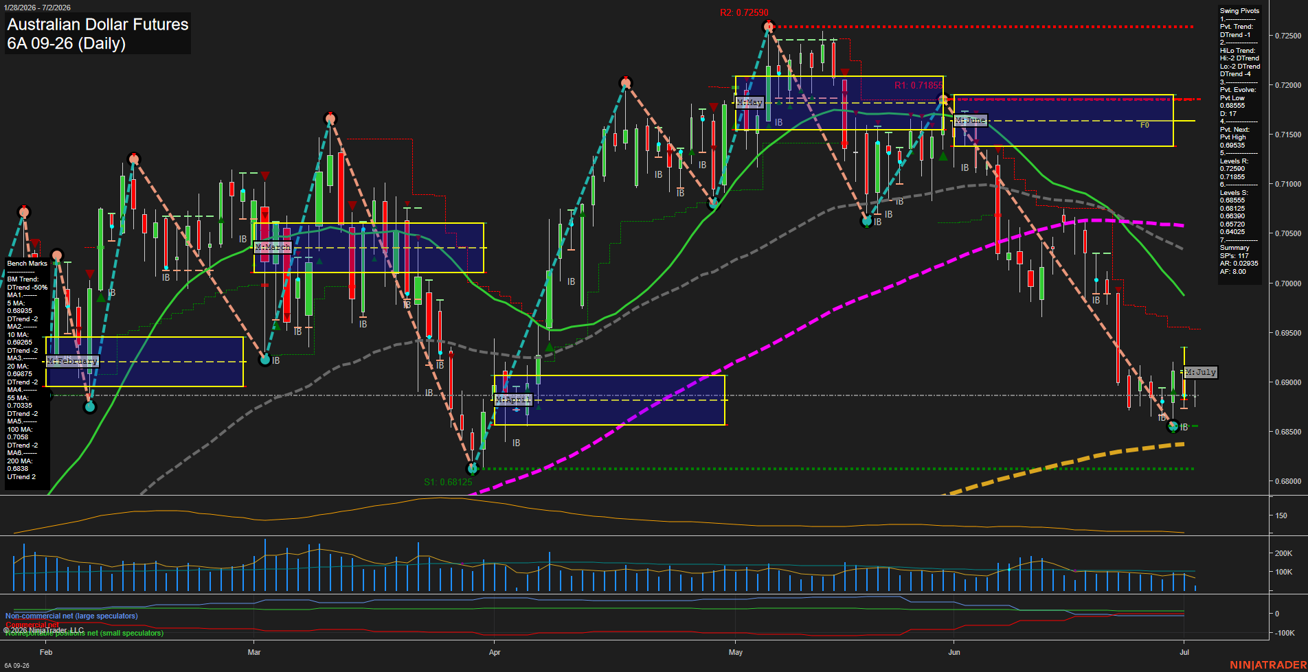This screenshot has height=672, width=1308.
Task: Click the Nonreportable positions net legend entry
Action: click(x=84, y=633)
